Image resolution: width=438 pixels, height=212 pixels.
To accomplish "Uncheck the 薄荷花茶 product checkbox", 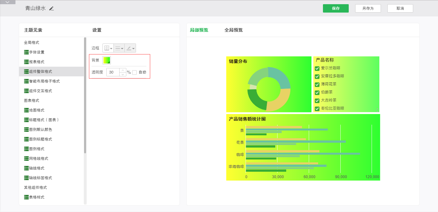I will coord(317,84).
